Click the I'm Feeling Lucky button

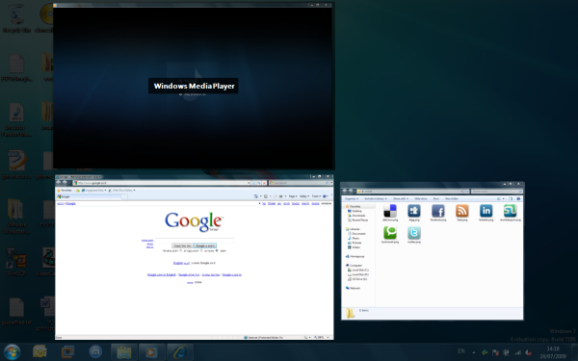point(182,245)
